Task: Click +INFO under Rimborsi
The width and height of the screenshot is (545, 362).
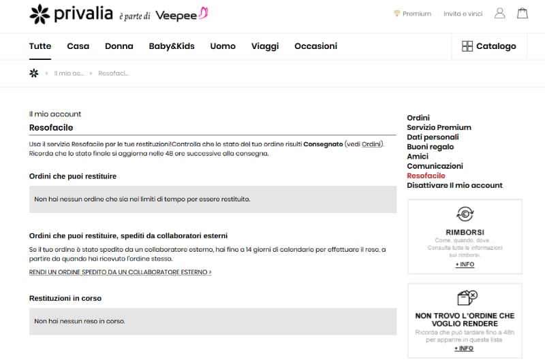Action: pyautogui.click(x=465, y=264)
